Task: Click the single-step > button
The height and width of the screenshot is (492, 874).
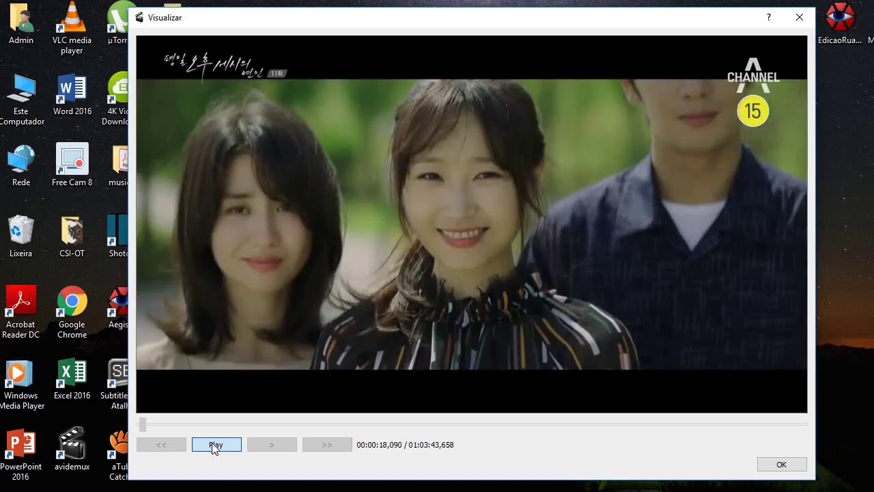Action: [x=272, y=445]
